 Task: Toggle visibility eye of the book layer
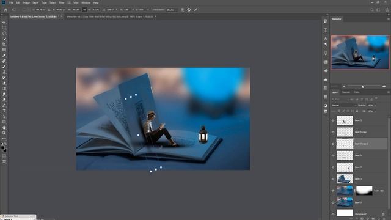333,179
